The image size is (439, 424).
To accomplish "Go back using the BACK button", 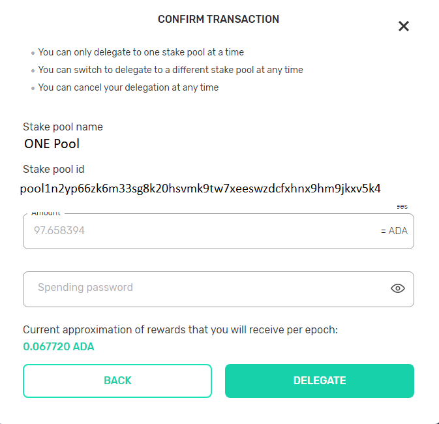I will tap(117, 380).
